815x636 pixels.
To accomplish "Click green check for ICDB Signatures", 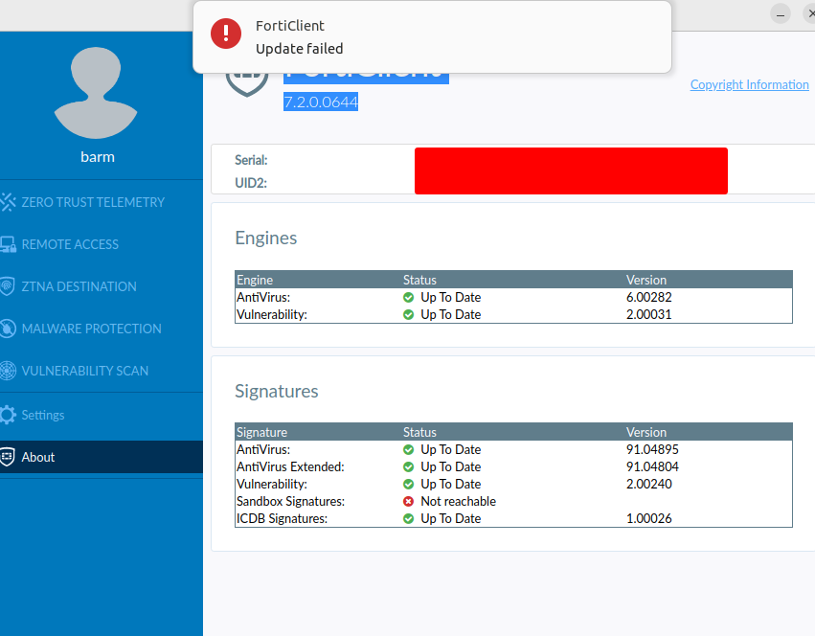I will tap(409, 518).
